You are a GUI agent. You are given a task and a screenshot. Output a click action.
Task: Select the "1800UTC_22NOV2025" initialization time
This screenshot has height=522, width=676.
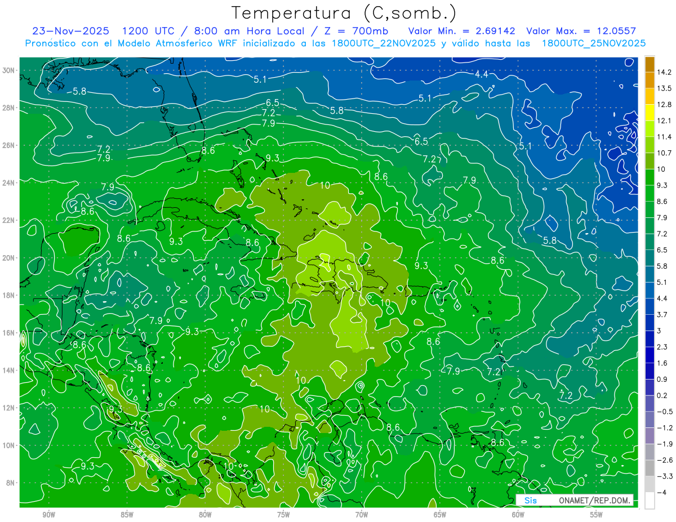pyautogui.click(x=384, y=43)
